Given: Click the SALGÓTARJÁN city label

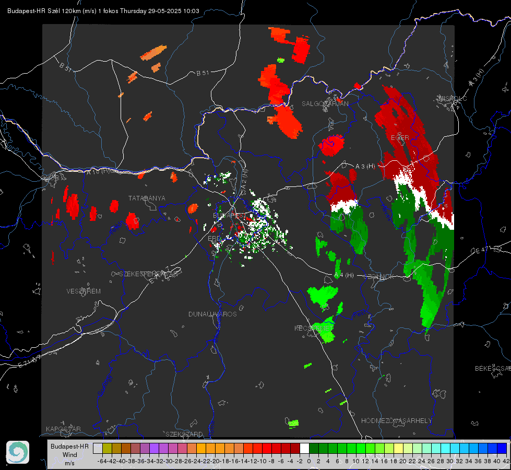Looking at the screenshot, I should pos(325,104).
